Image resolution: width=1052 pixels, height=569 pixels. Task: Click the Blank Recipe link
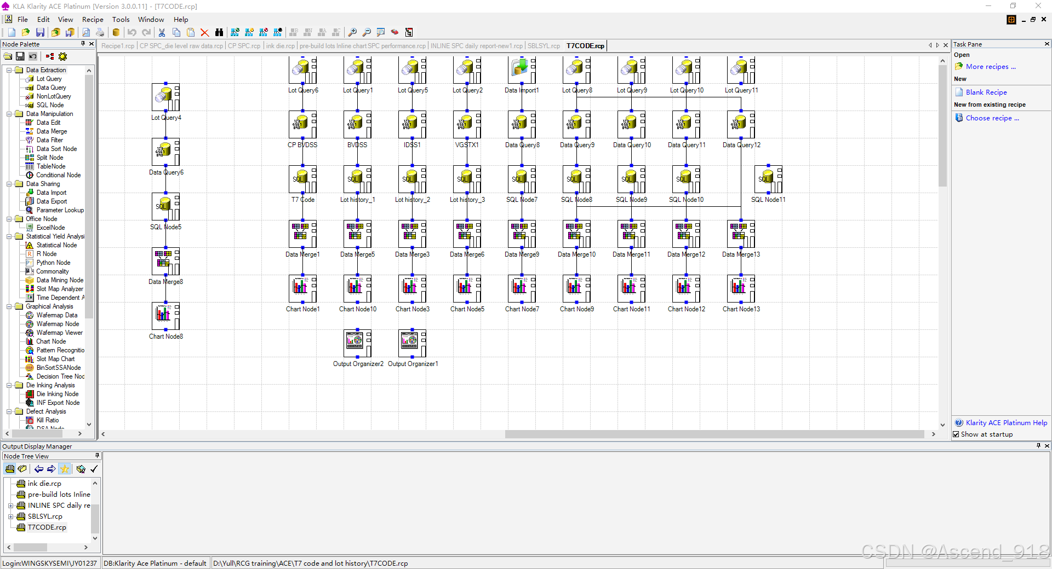(986, 92)
